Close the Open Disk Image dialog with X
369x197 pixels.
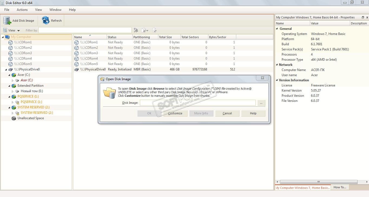pyautogui.click(x=262, y=78)
